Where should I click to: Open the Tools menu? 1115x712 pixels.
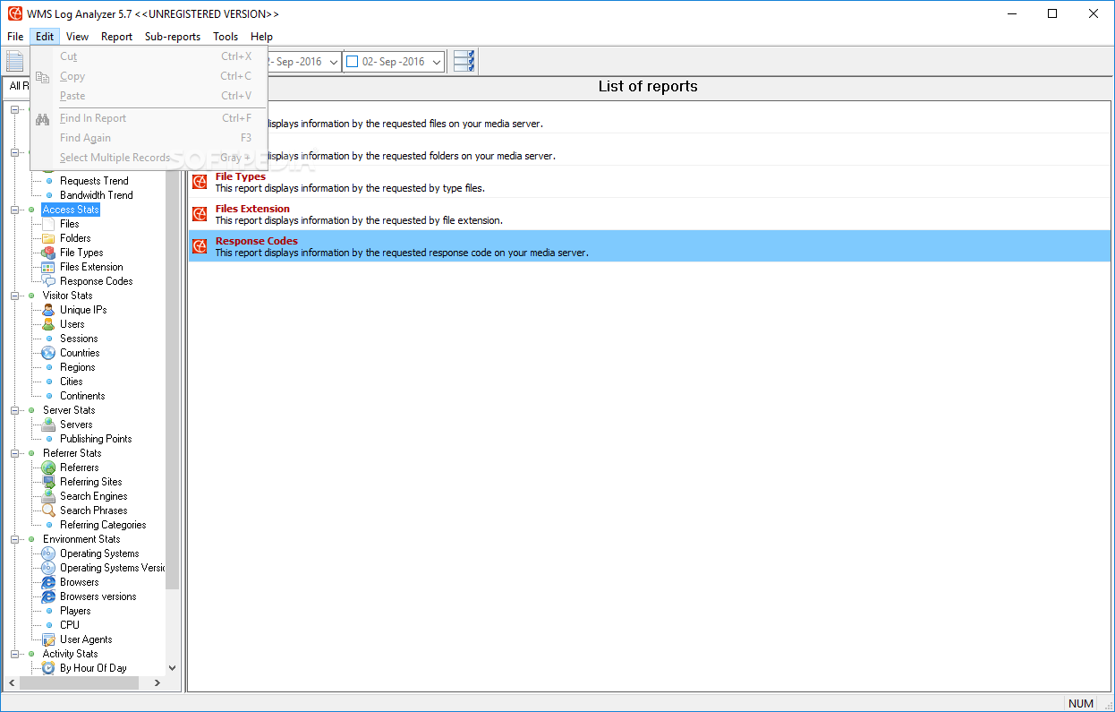pos(226,37)
